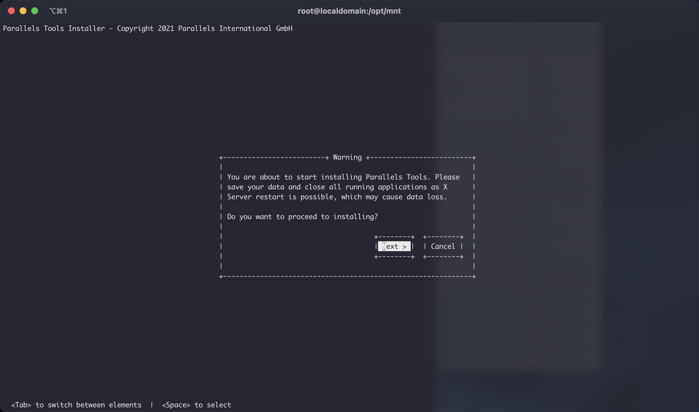This screenshot has height=412, width=699.
Task: Click the "save your data and close all" line
Action: pos(337,187)
